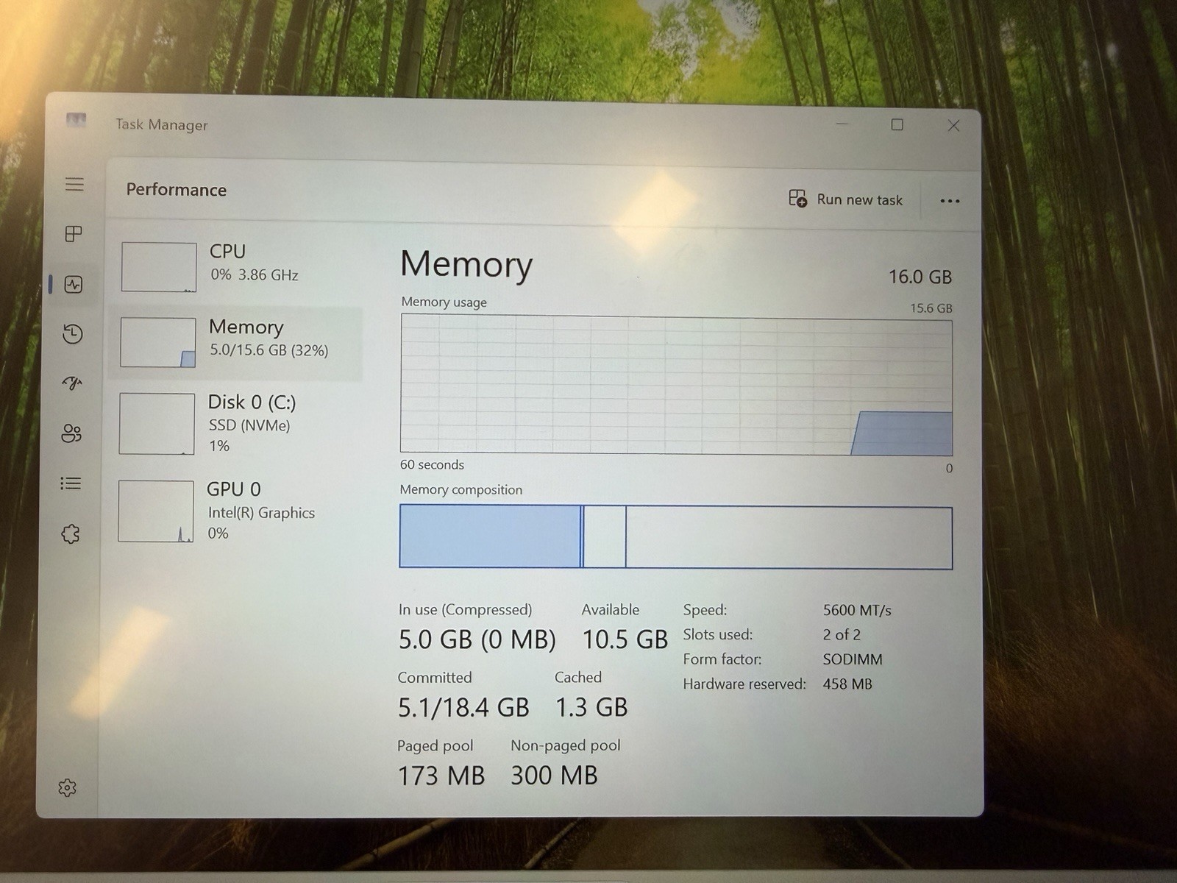1177x883 pixels.
Task: Click the 173 MB paged pool value
Action: [x=441, y=776]
